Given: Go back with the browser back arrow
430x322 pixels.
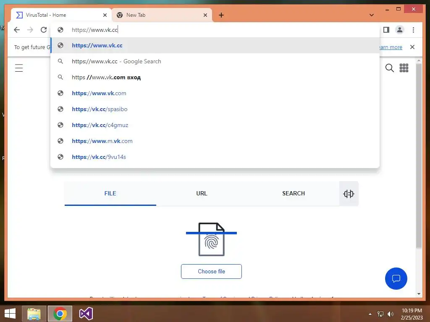Looking at the screenshot, I should pos(17,30).
